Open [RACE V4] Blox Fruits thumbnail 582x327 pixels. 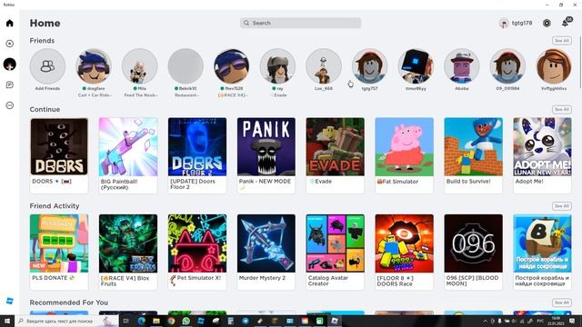[128, 243]
